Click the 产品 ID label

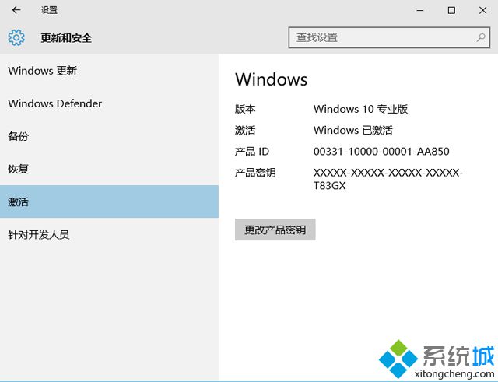252,152
